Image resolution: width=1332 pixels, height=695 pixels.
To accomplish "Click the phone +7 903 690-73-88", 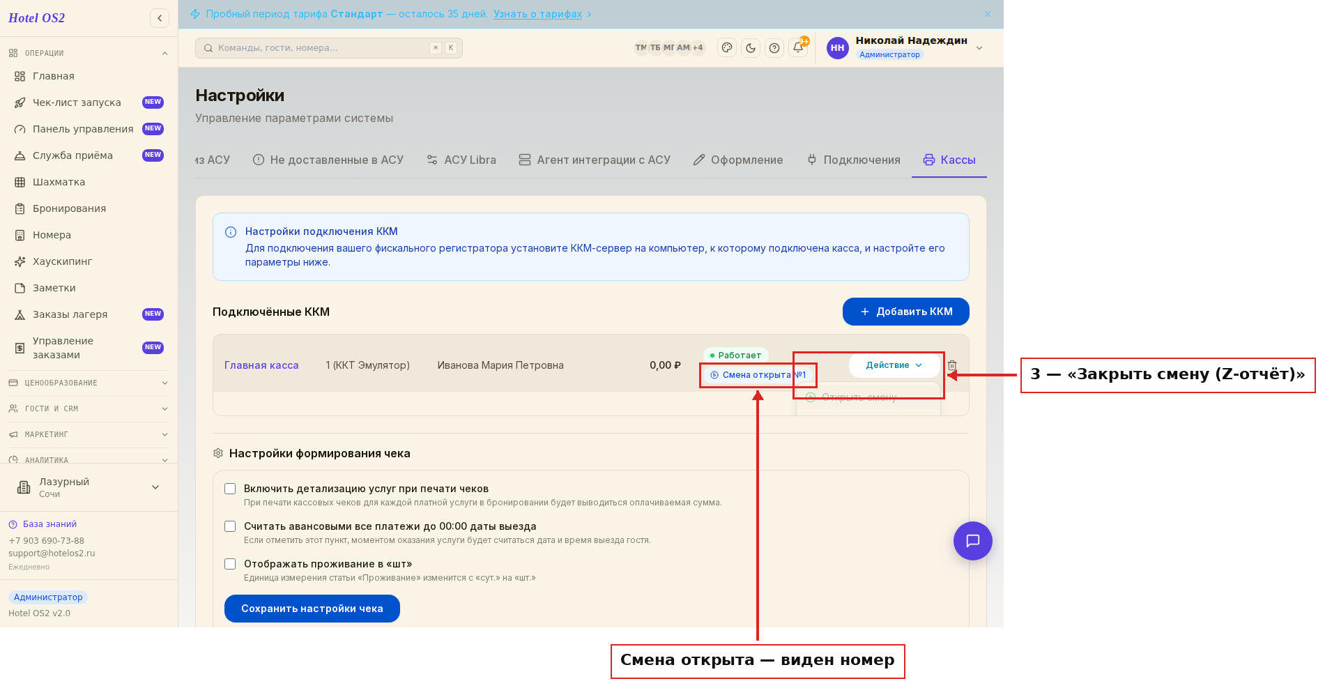I will pyautogui.click(x=46, y=541).
